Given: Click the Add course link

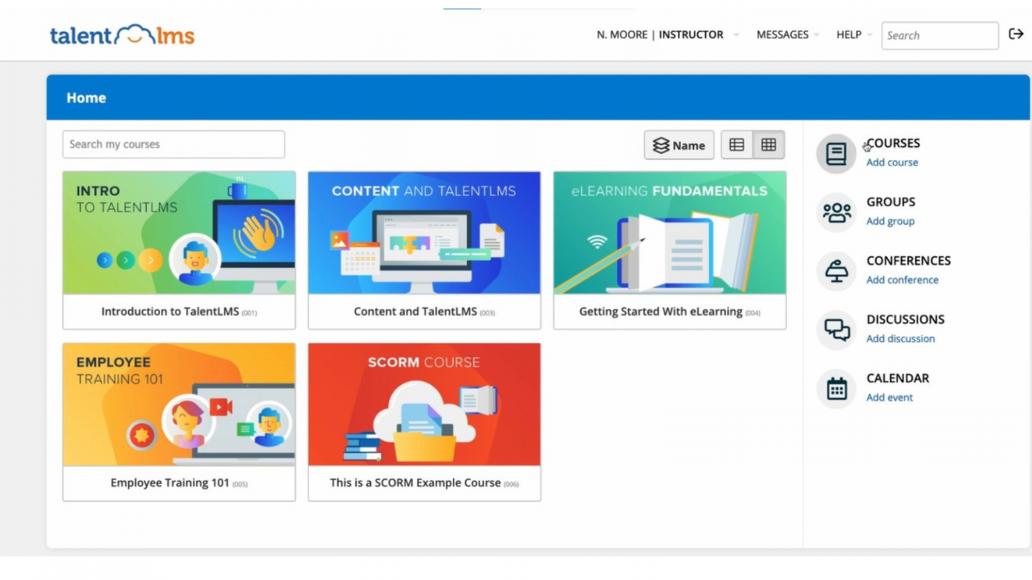Looking at the screenshot, I should pos(892,162).
